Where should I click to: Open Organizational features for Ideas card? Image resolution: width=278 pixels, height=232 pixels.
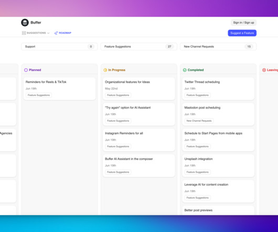139,89
